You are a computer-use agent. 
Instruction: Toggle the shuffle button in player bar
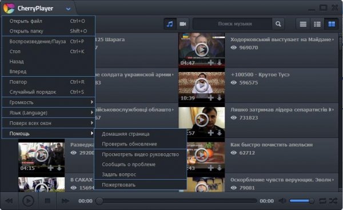[x=333, y=201]
